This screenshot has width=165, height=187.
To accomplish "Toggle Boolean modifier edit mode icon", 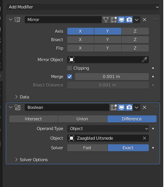I will tap(114, 107).
